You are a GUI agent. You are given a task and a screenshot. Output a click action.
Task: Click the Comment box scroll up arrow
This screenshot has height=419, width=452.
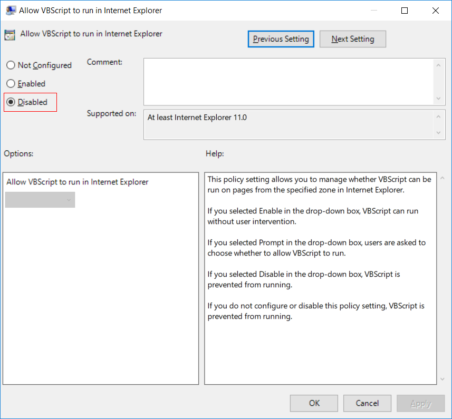click(438, 65)
